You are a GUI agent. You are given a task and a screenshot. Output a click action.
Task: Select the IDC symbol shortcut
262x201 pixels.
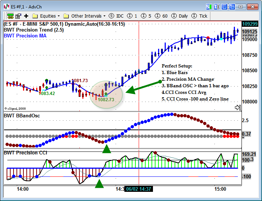pyautogui.click(x=116, y=16)
